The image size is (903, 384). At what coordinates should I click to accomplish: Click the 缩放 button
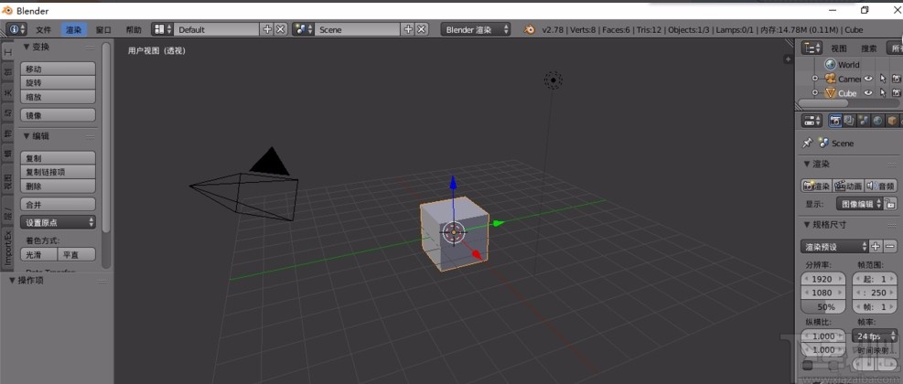tap(59, 97)
